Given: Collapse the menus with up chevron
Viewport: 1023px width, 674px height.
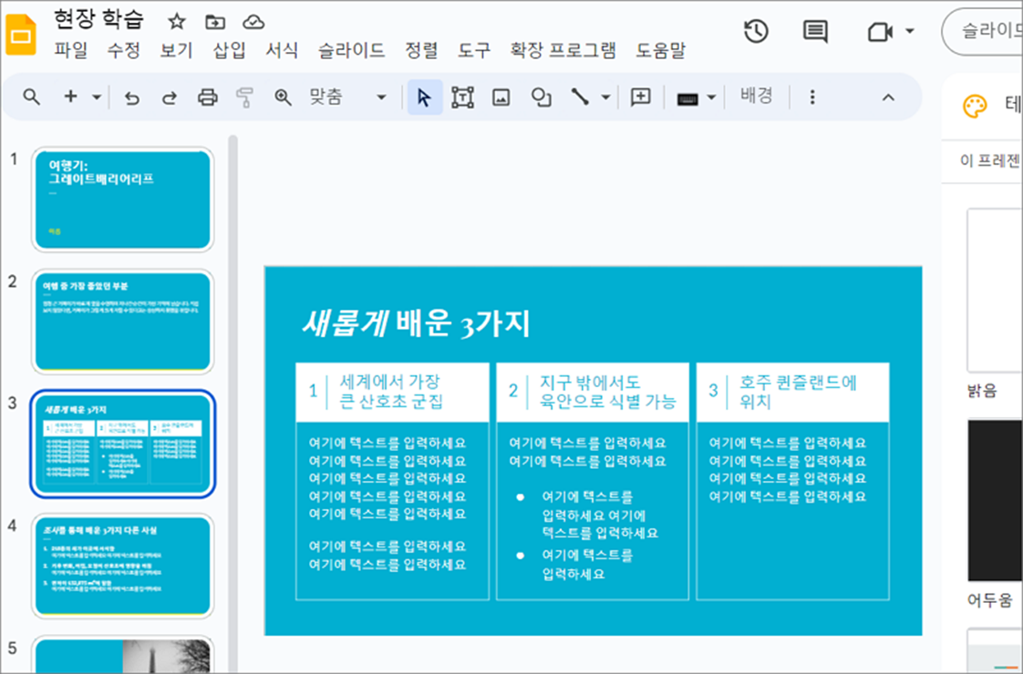Looking at the screenshot, I should pyautogui.click(x=888, y=97).
